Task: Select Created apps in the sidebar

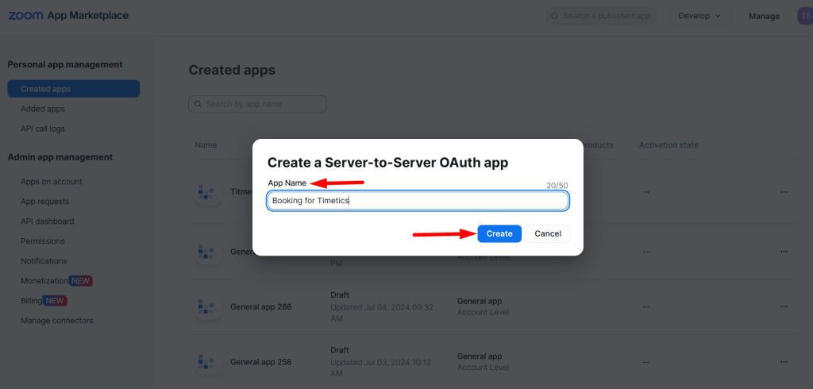Action: tap(74, 89)
